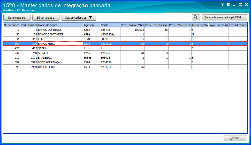Click Gerar boleto value N for Santander
This screenshot has height=145, width=251.
pos(193,34)
